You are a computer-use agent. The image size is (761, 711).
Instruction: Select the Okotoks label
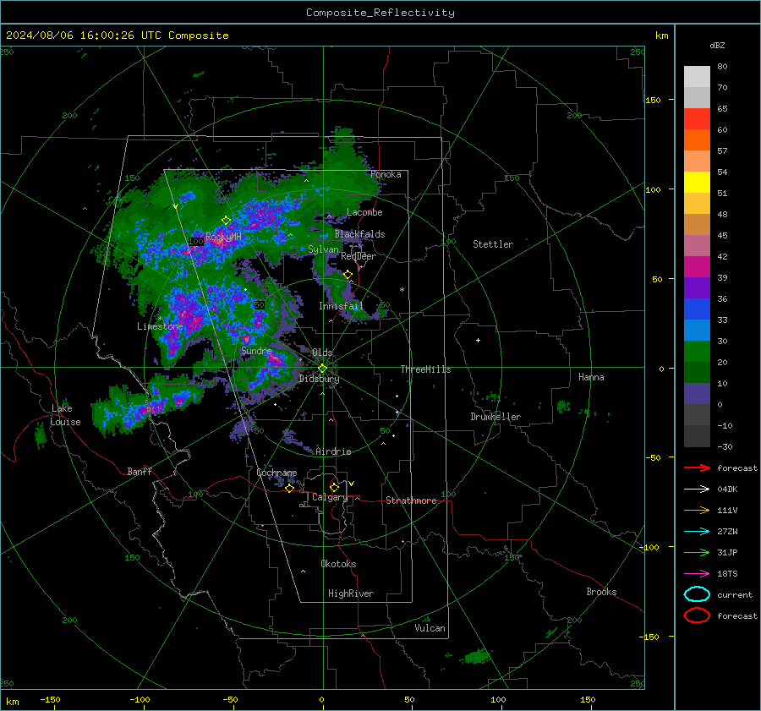[338, 564]
